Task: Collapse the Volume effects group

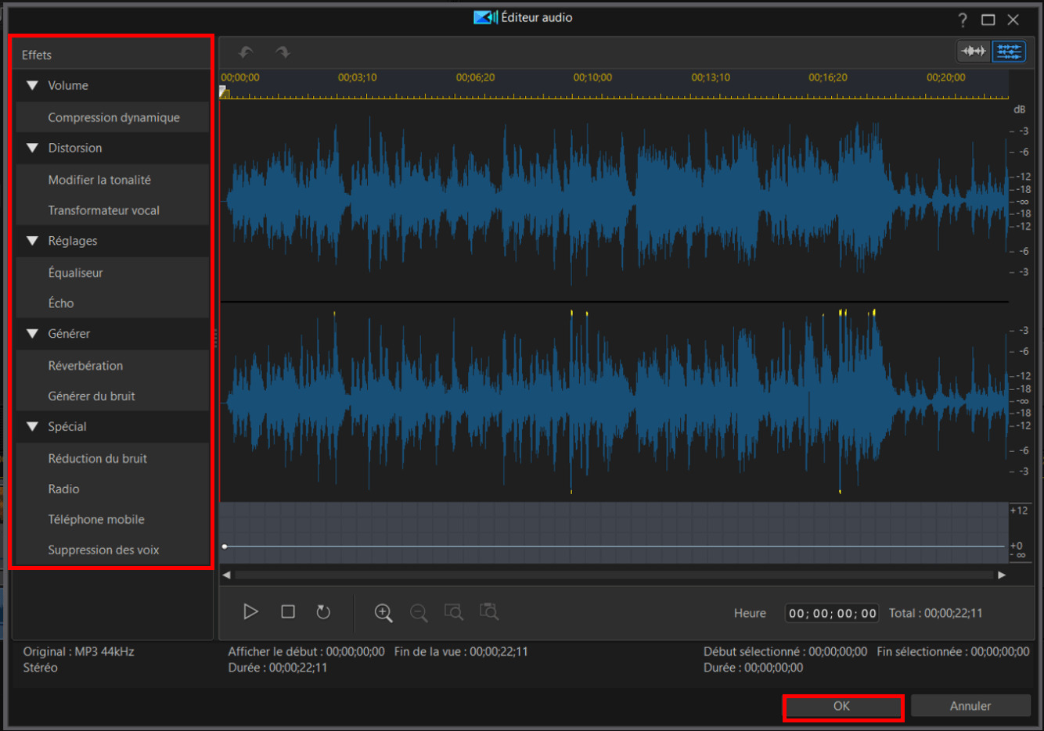Action: click(32, 85)
